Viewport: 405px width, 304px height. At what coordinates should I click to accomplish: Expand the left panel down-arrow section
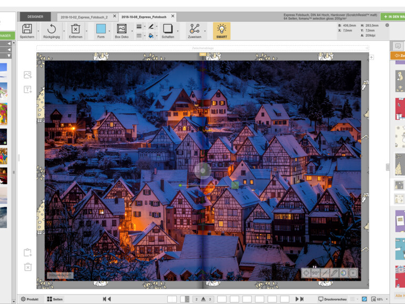[9, 56]
